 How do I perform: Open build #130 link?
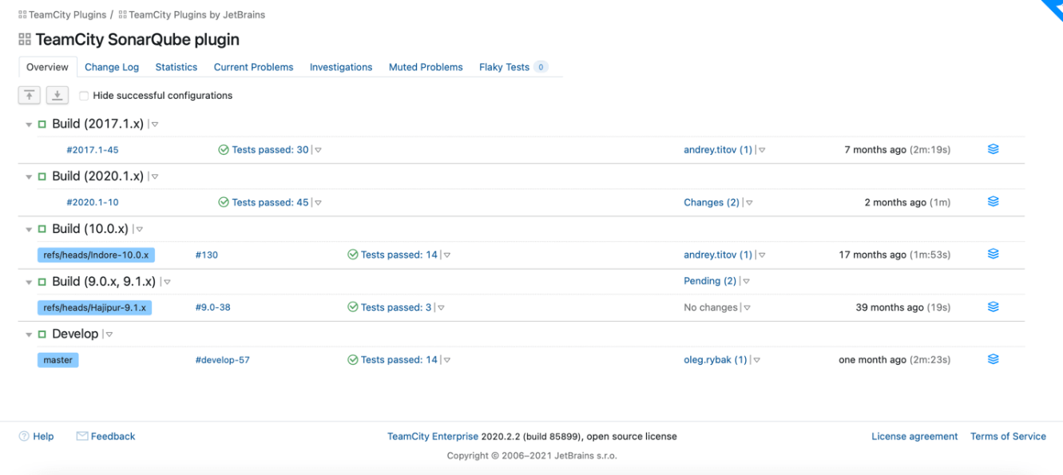[x=207, y=255]
